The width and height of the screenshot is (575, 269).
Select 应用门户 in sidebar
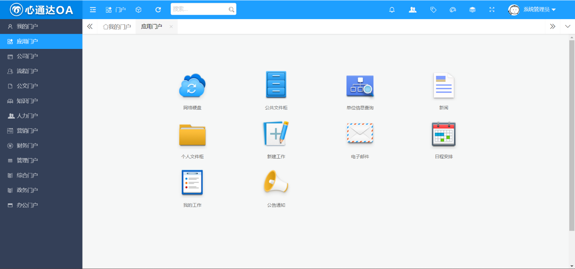coord(41,42)
